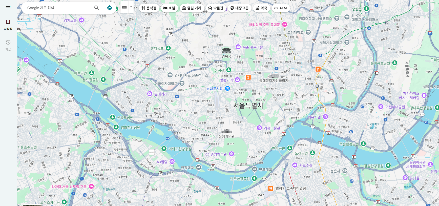Select the 대중교통 transit chip

pos(240,8)
